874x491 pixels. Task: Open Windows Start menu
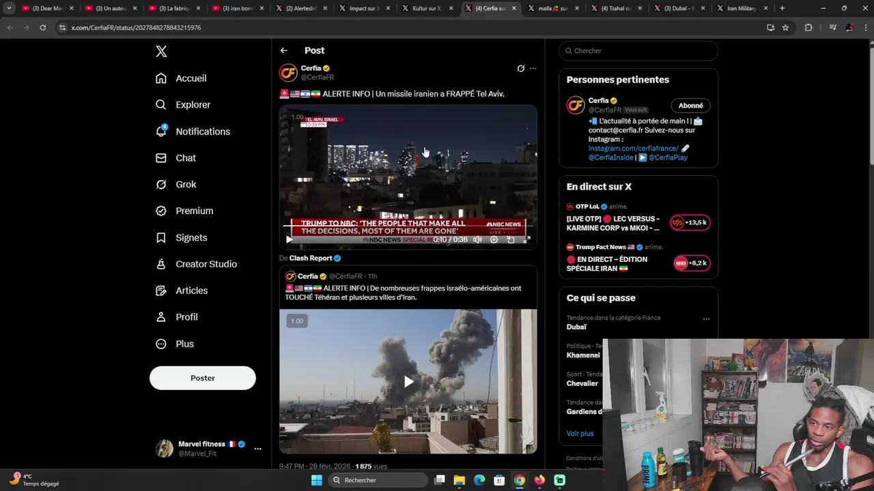pos(317,480)
